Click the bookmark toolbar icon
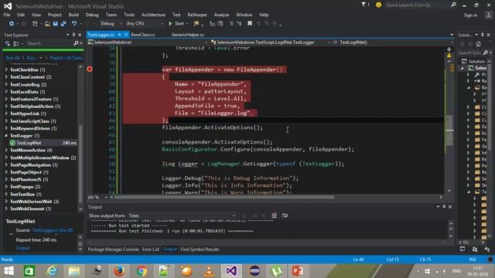The width and height of the screenshot is (495, 278). click(250, 24)
